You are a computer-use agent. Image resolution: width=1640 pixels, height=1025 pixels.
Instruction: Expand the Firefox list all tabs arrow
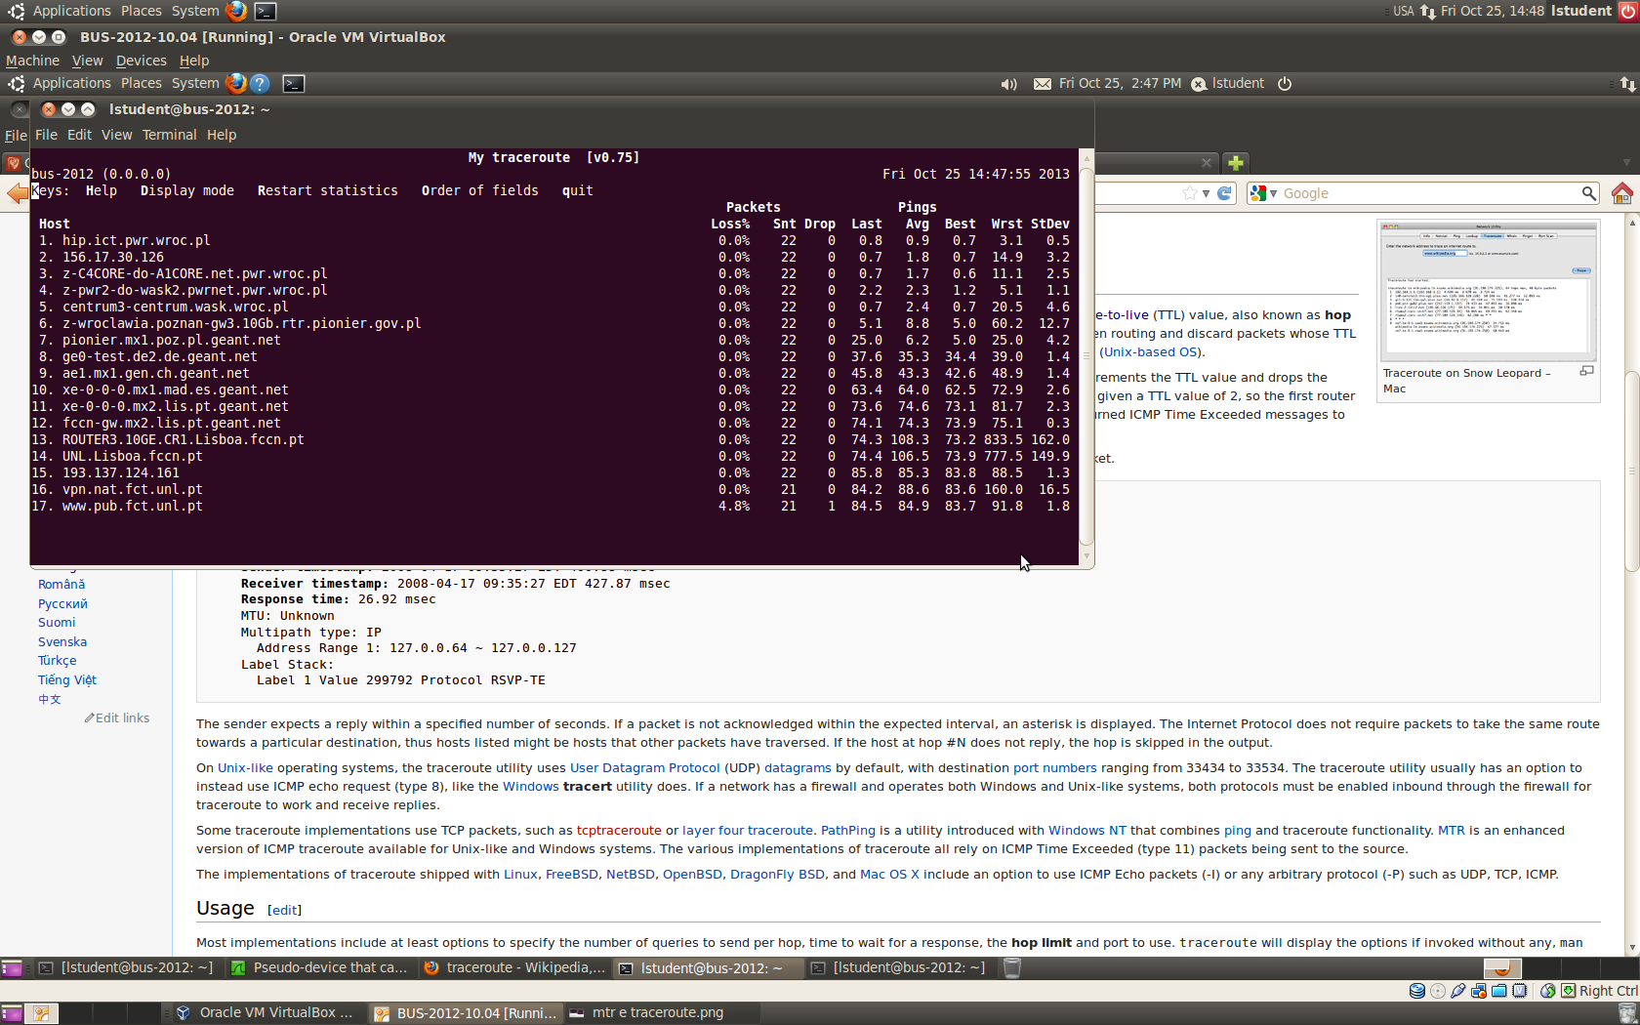pyautogui.click(x=1626, y=163)
